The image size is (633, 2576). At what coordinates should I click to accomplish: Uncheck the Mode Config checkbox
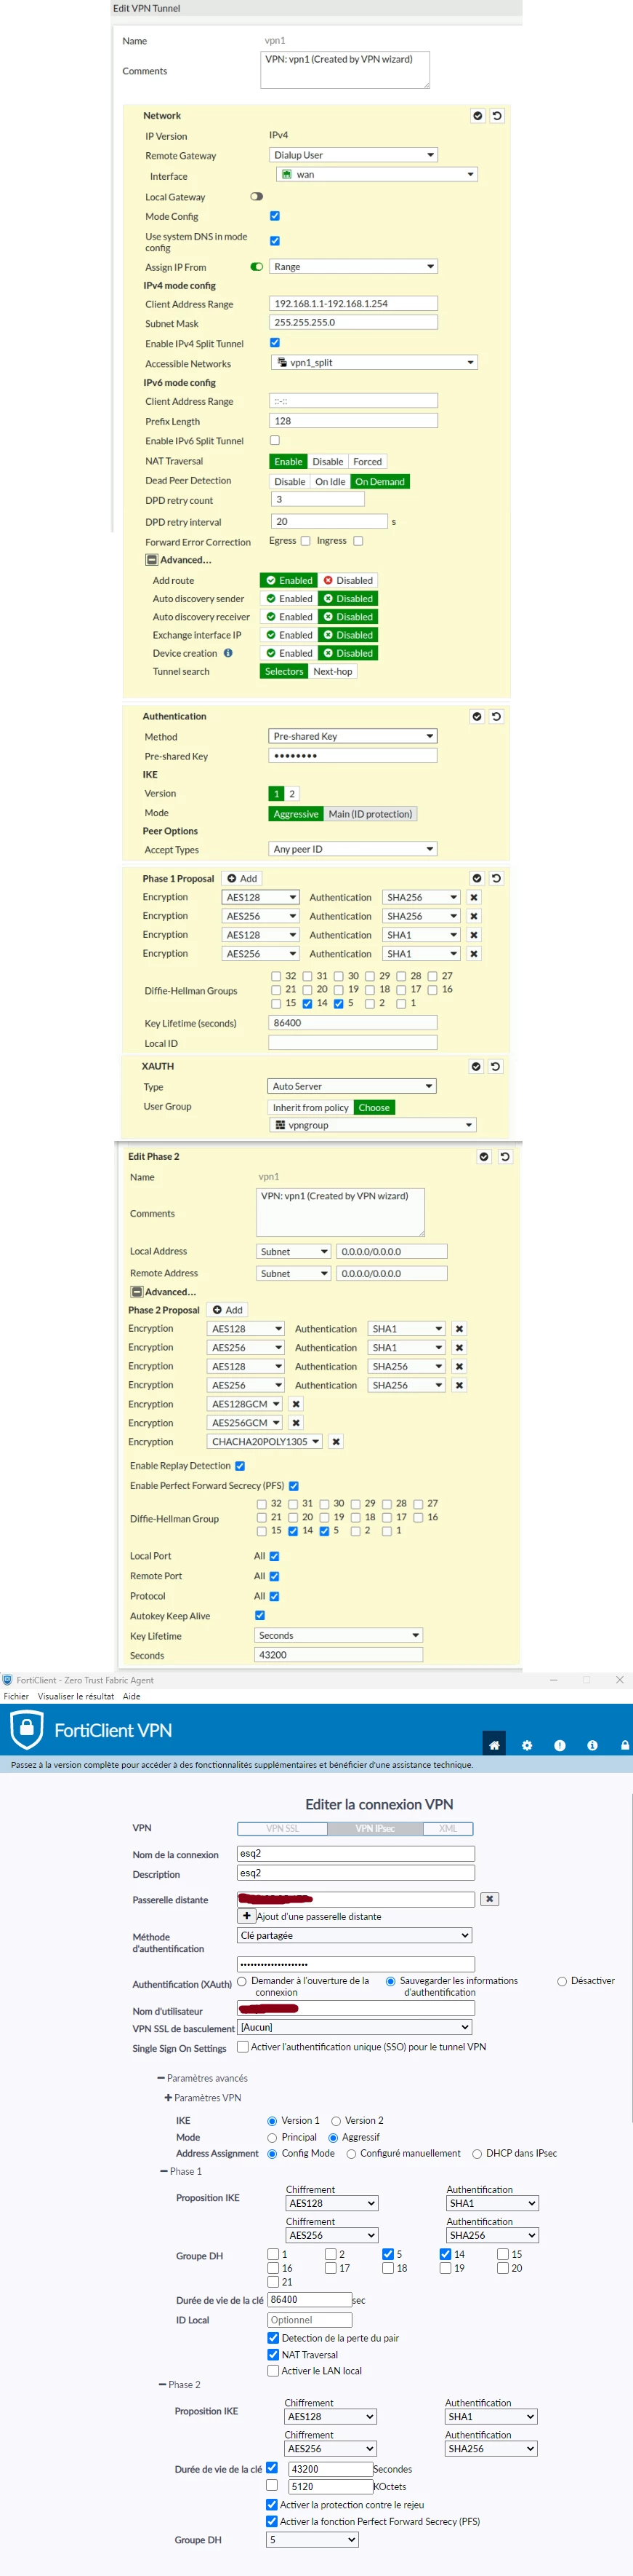[275, 216]
